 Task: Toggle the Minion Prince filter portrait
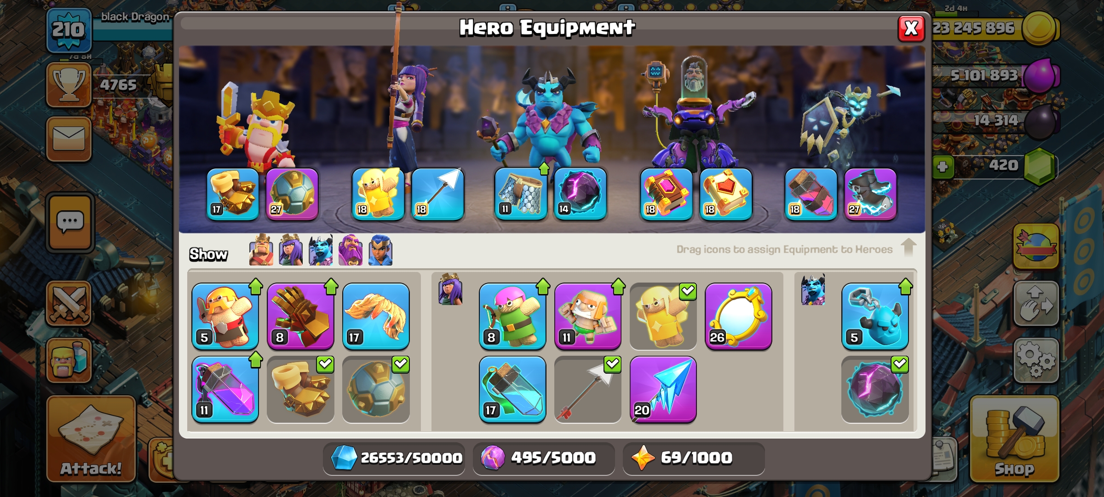[x=321, y=250]
